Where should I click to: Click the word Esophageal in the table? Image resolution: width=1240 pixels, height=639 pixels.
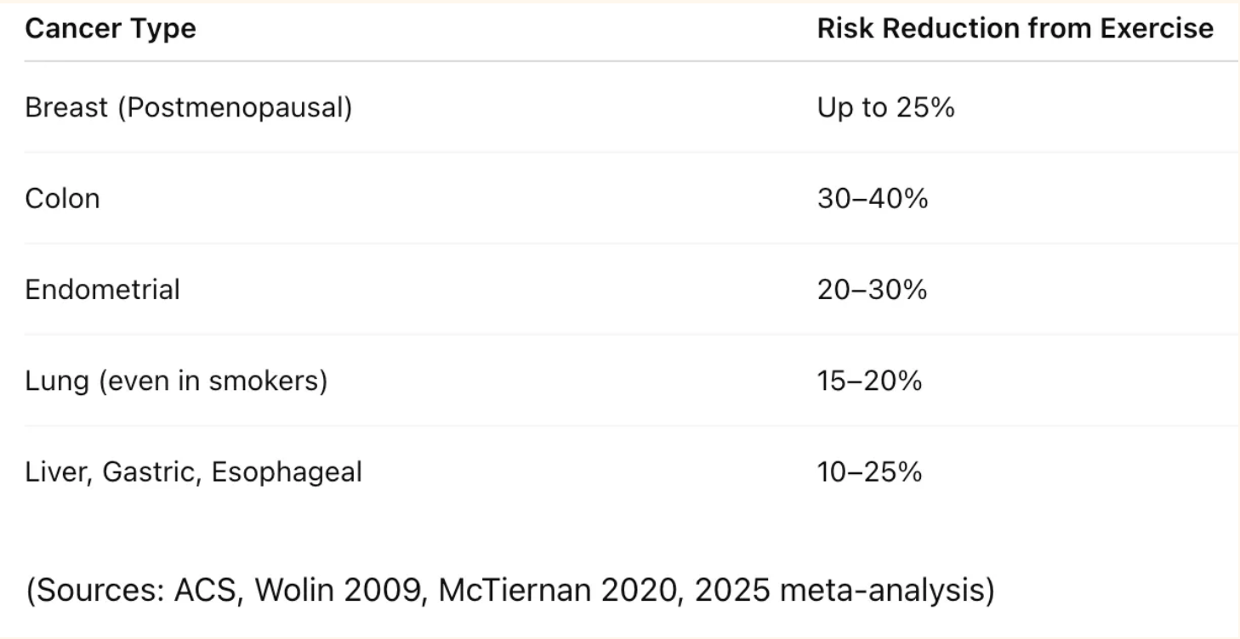coord(287,472)
